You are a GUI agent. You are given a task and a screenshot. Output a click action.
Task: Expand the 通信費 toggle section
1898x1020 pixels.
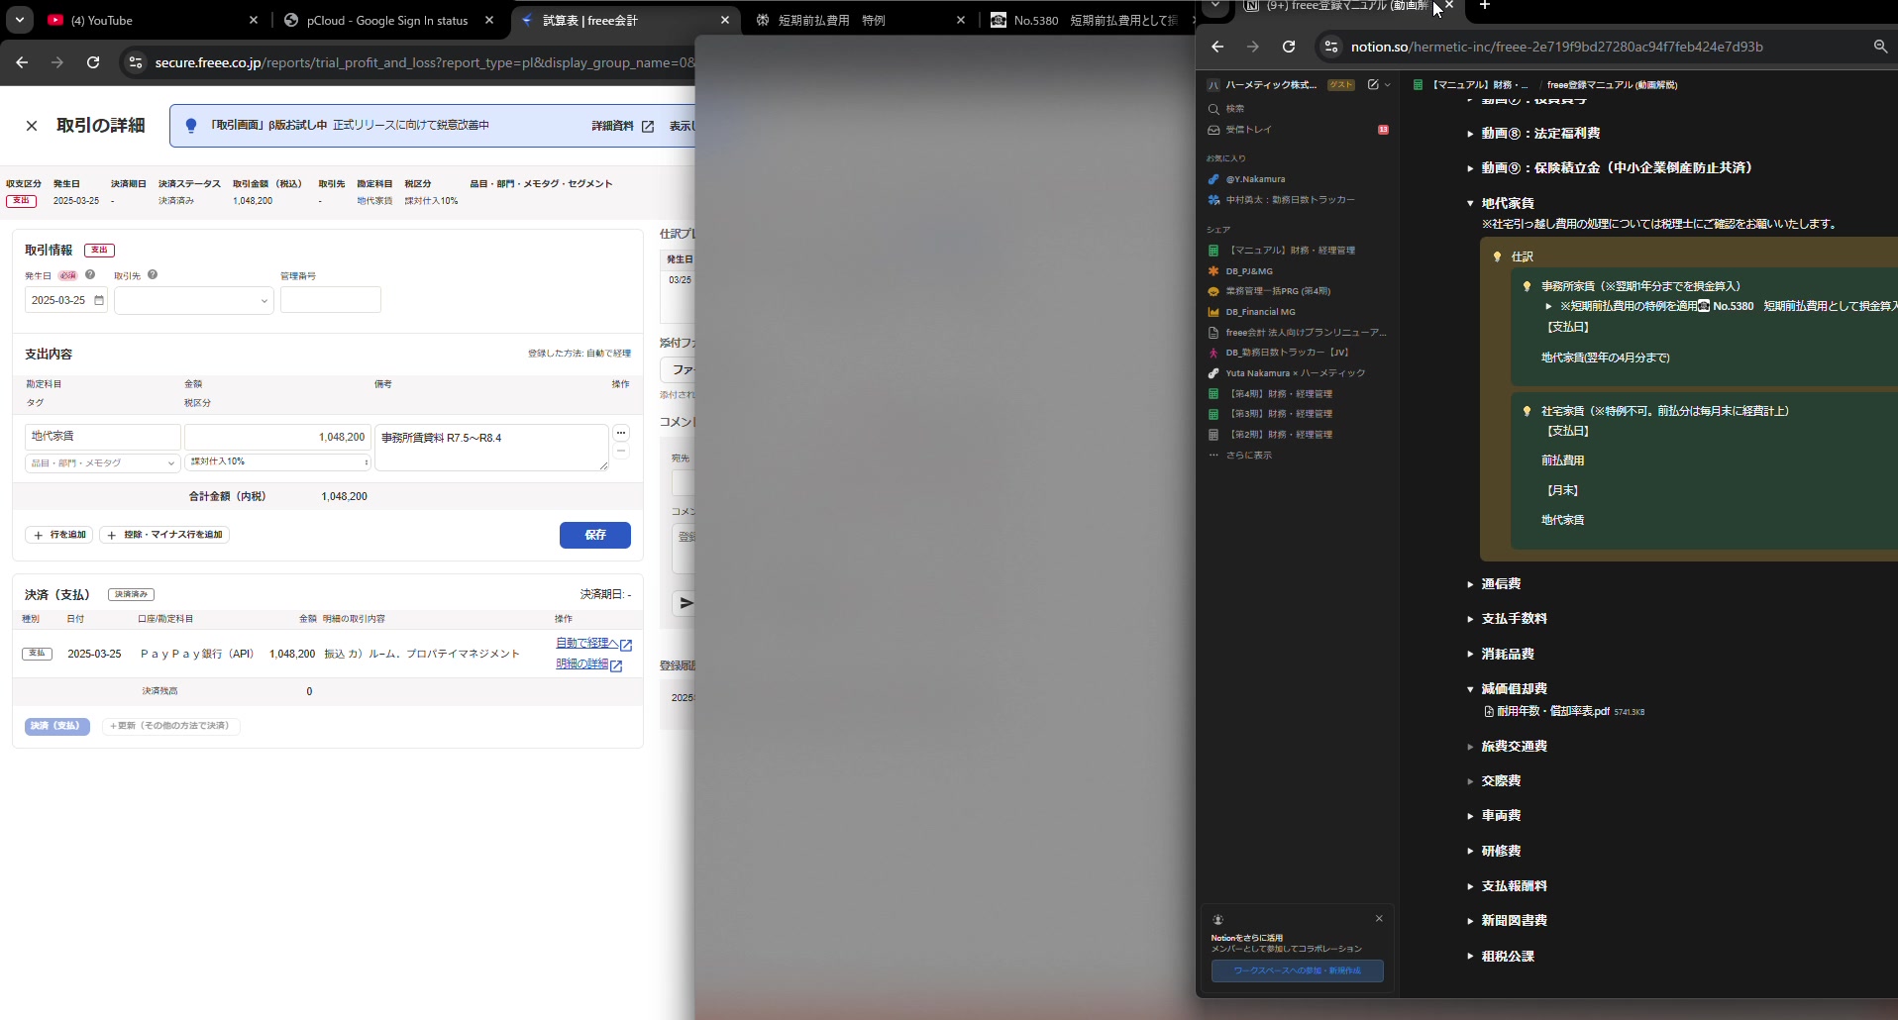(1470, 584)
